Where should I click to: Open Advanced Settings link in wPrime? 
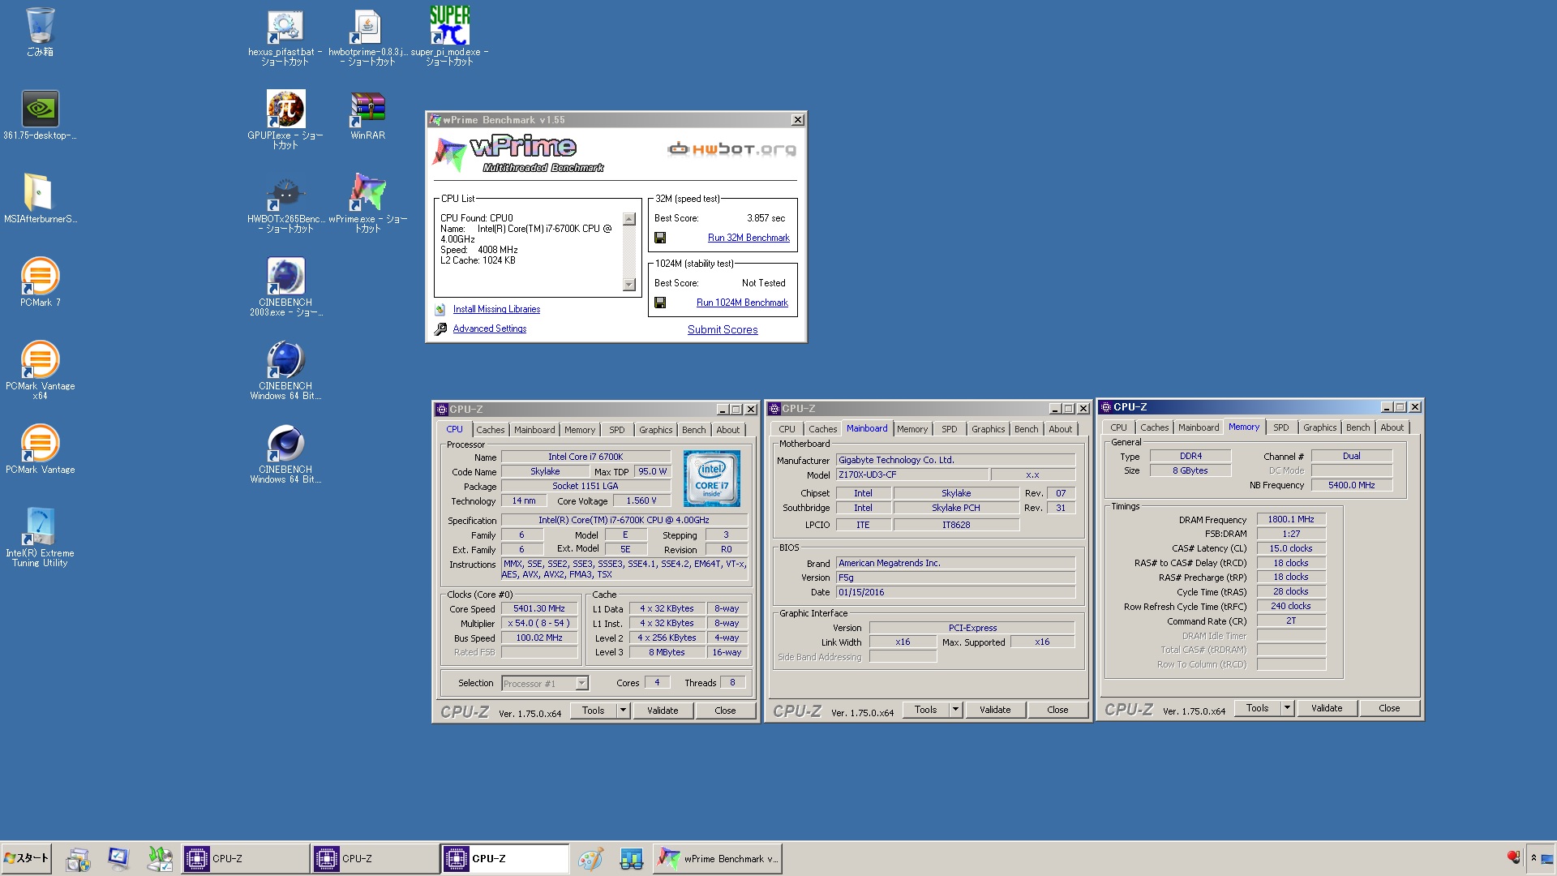pos(490,328)
